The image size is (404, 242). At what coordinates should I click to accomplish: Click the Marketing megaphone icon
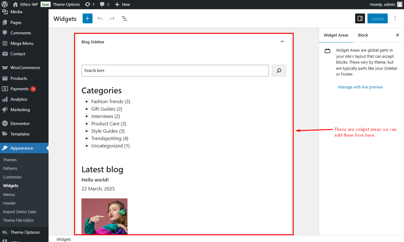coord(5,110)
